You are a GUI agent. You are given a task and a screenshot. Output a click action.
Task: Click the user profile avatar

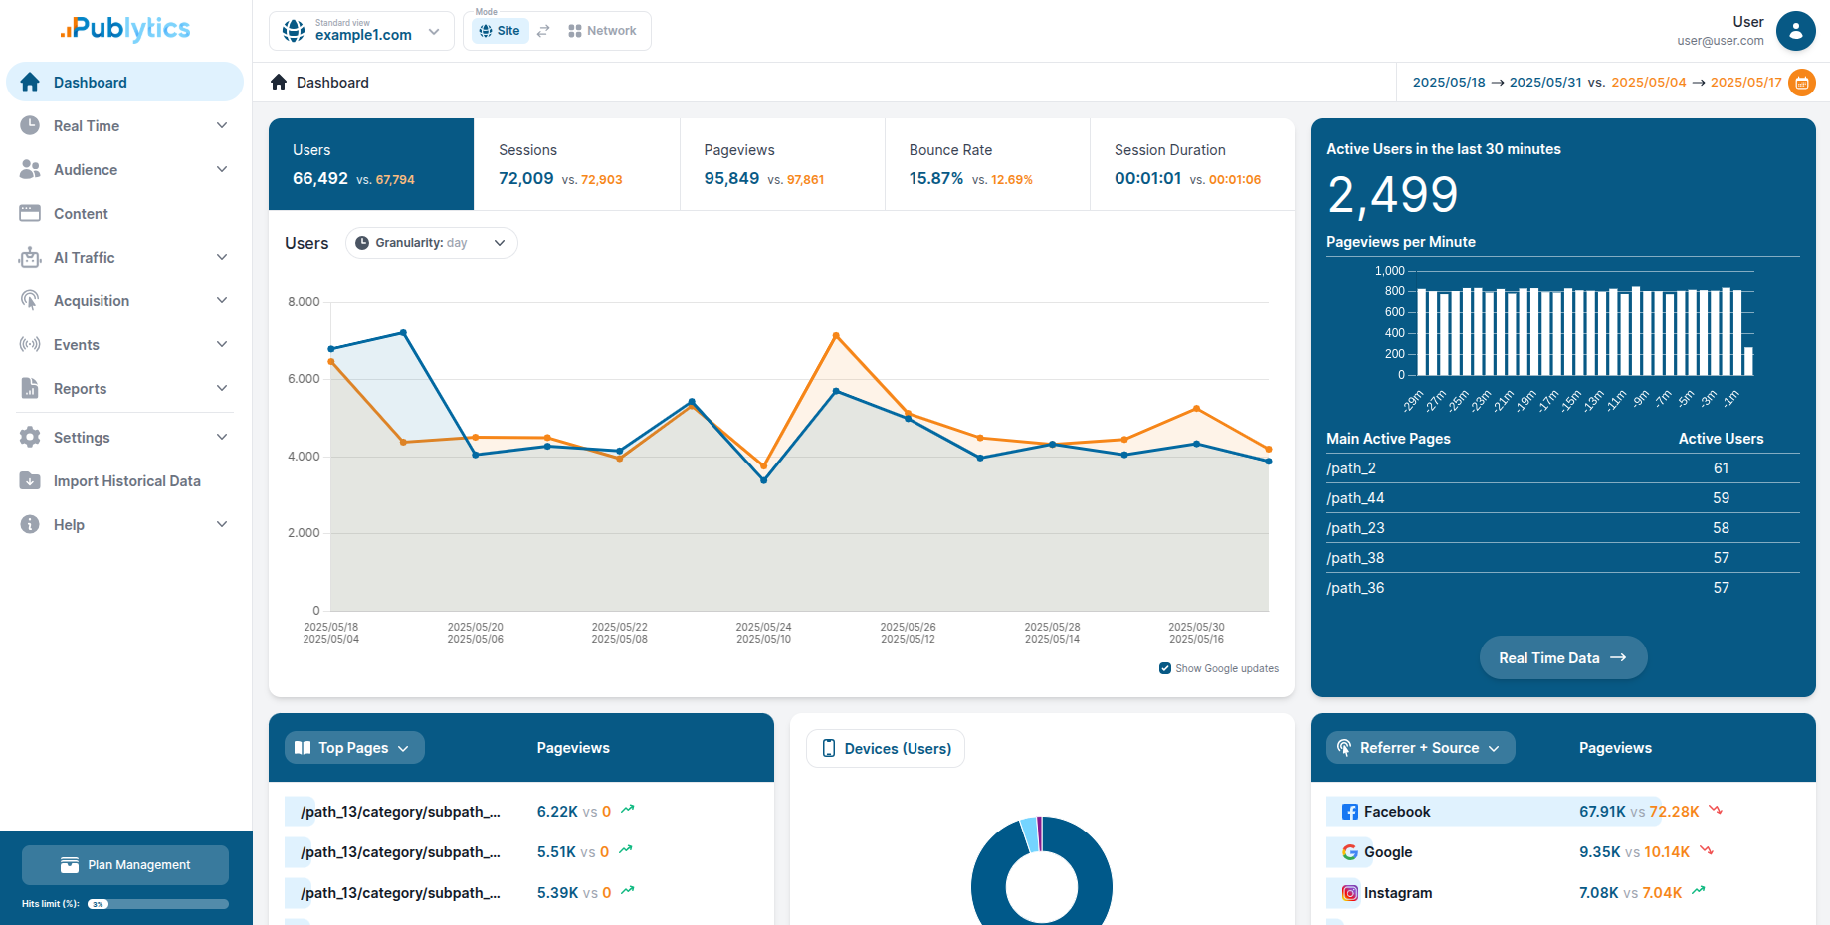[x=1796, y=31]
